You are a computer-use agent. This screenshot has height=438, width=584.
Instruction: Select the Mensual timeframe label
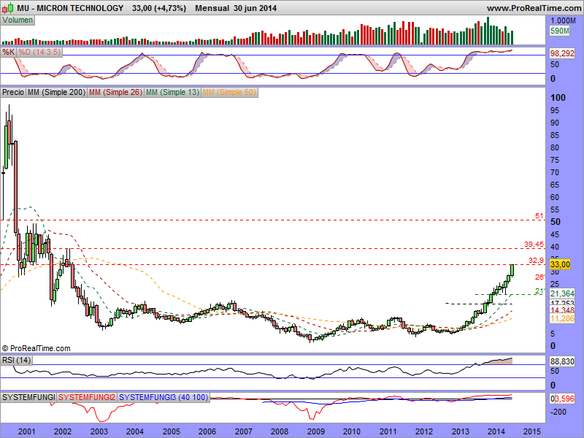tap(212, 8)
